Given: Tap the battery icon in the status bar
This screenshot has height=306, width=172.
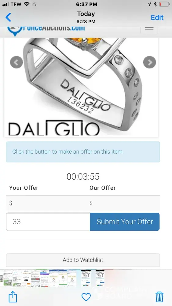Looking at the screenshot, I should 164,4.
